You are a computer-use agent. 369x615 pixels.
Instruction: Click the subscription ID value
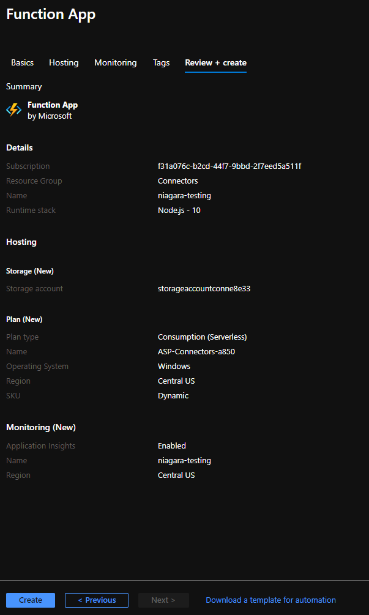pos(229,166)
